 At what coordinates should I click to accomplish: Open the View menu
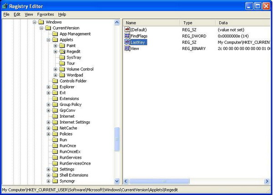(29, 15)
